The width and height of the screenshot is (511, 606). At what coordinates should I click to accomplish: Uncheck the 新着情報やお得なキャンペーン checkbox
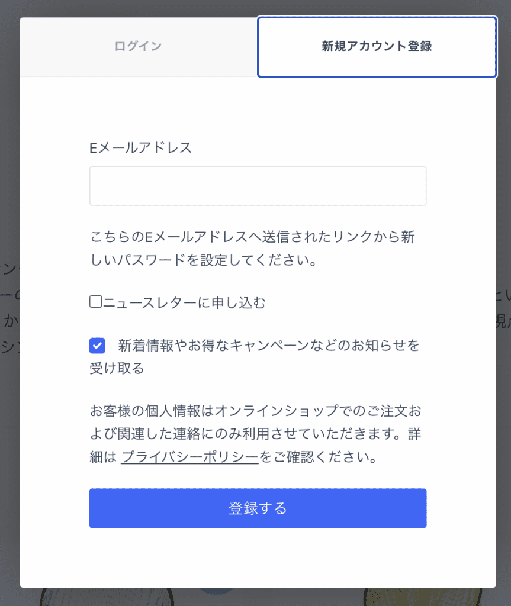coord(97,345)
